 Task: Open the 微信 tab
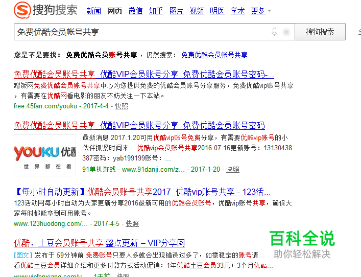135,11
